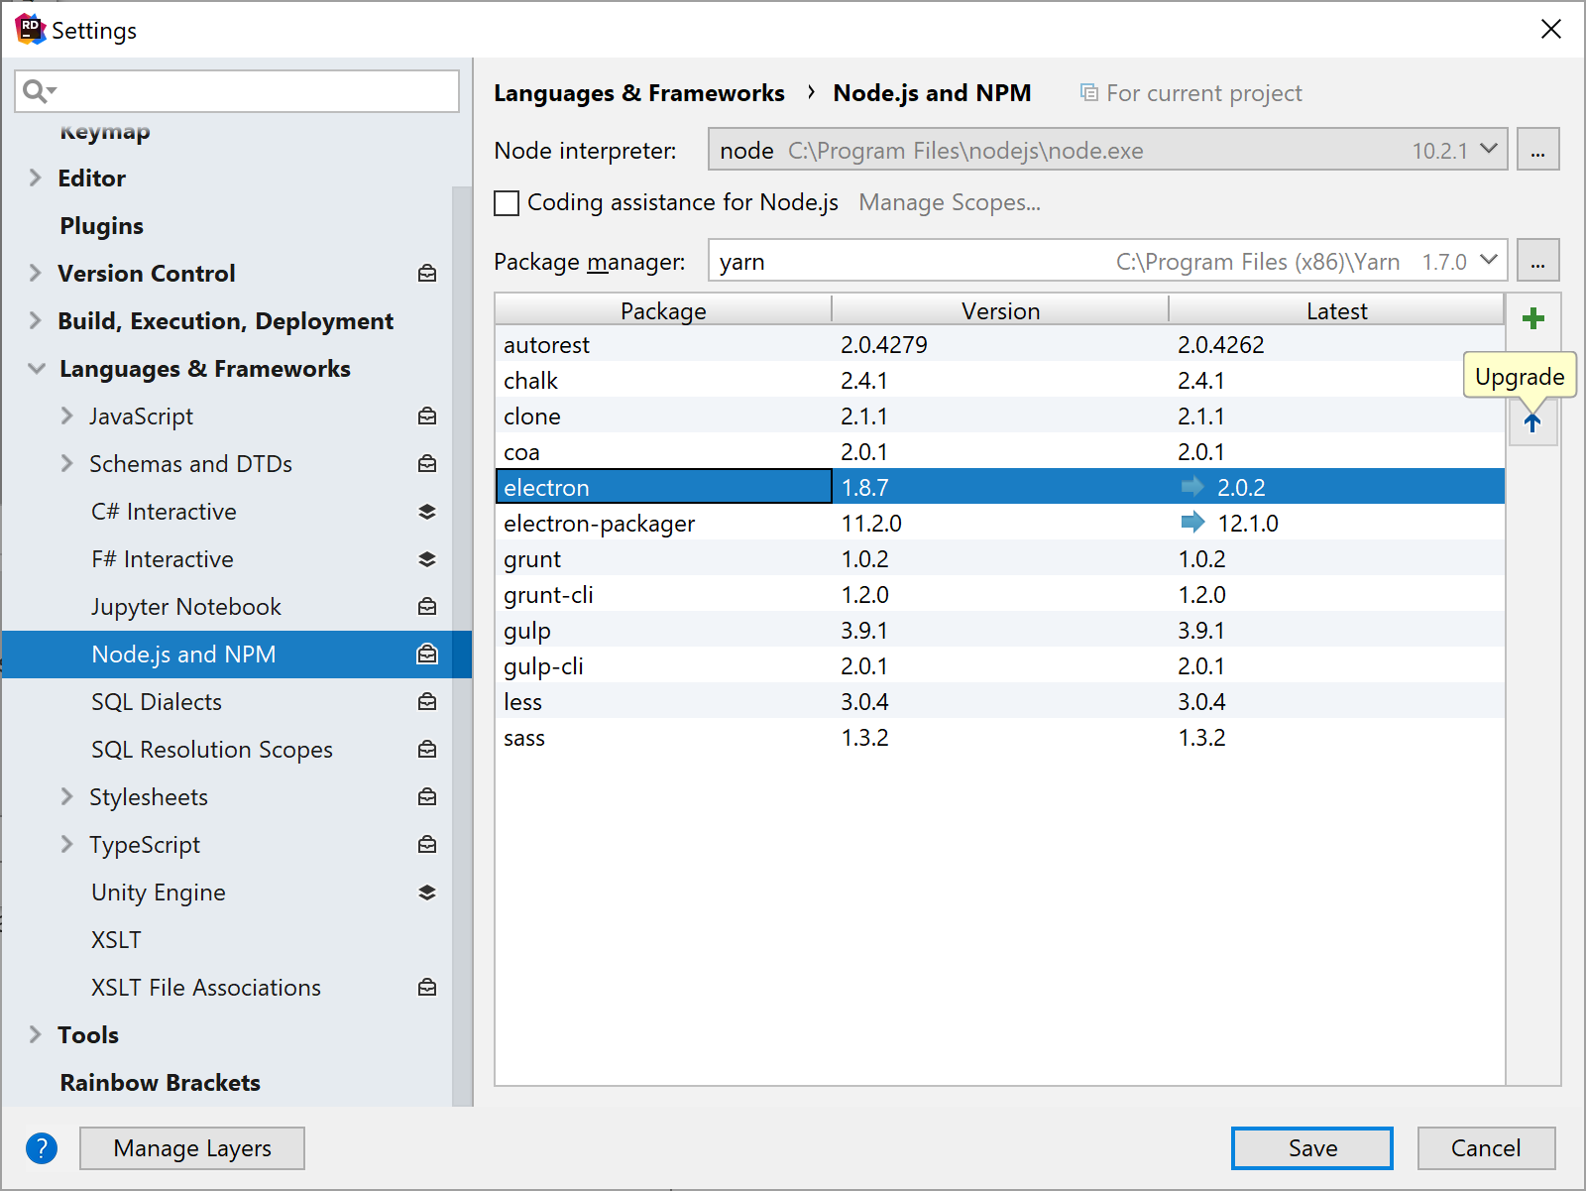Select the electron-packager package row
Image resolution: width=1586 pixels, height=1191 pixels.
pos(1000,523)
